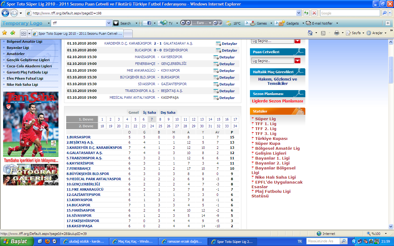Open the Puan Cetvelleri Lig Seçiniz dropdown

point(297,61)
